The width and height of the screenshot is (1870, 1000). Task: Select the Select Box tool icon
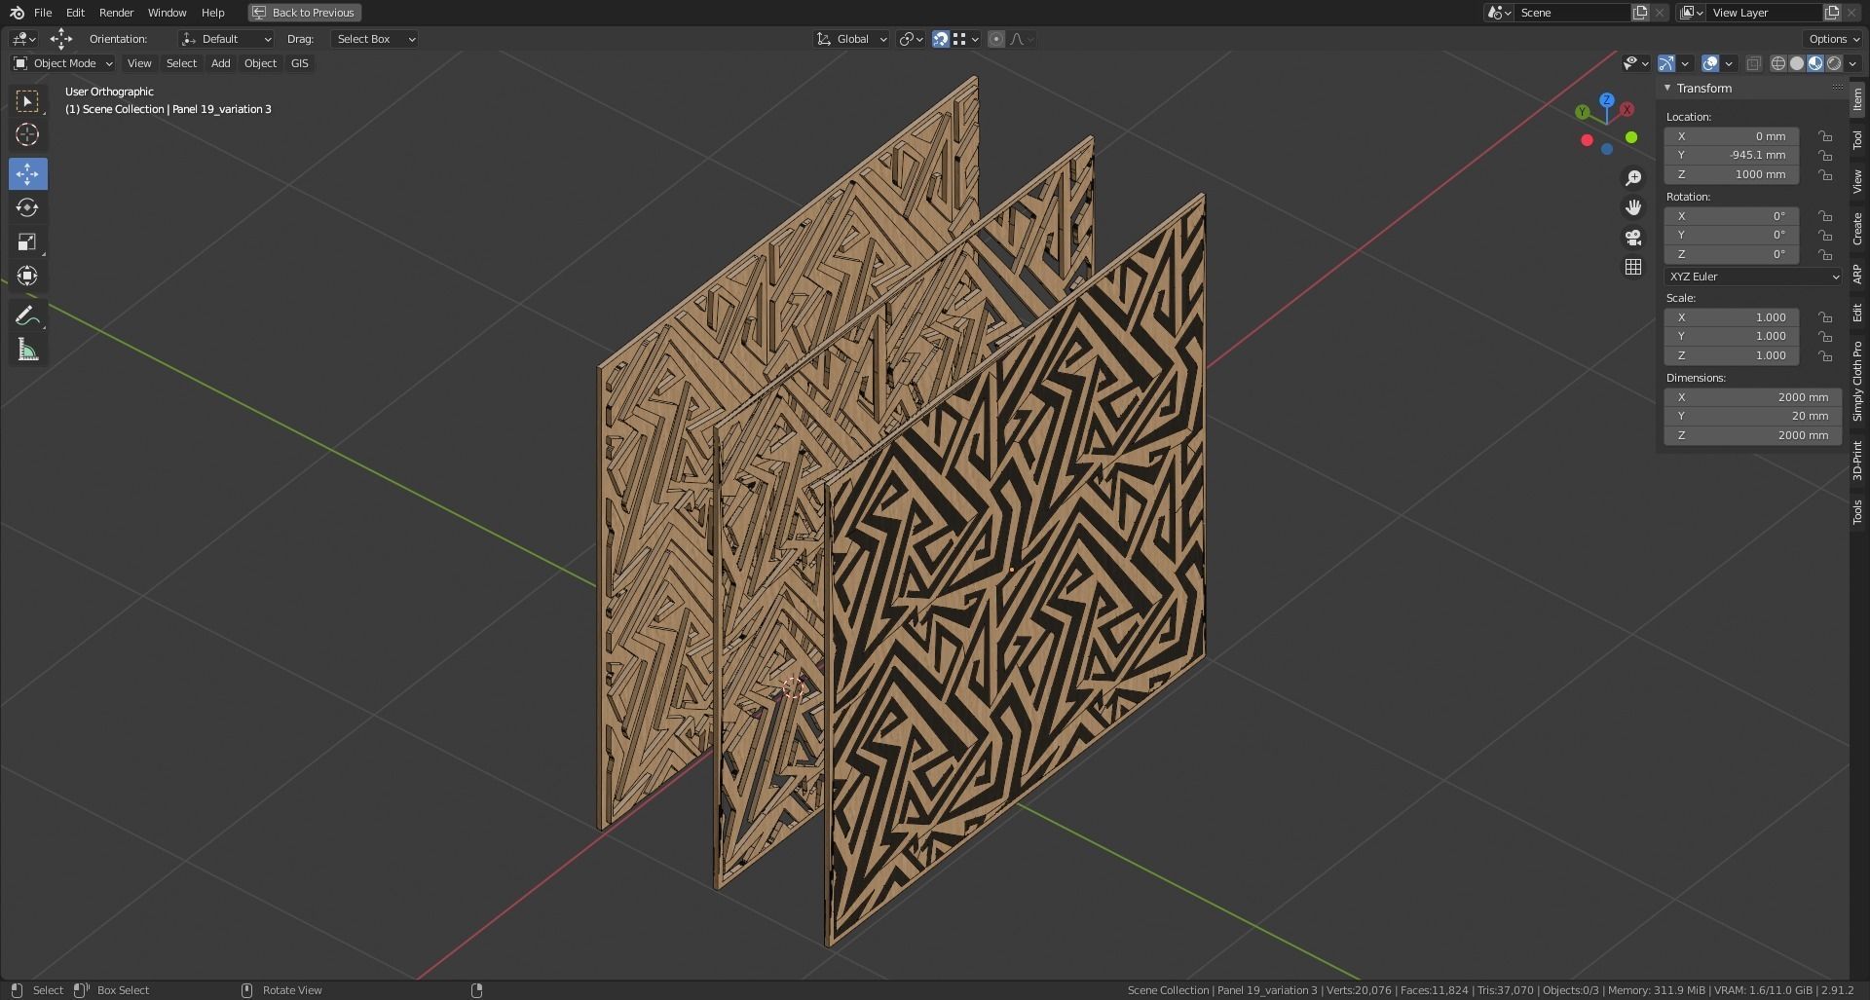[27, 101]
